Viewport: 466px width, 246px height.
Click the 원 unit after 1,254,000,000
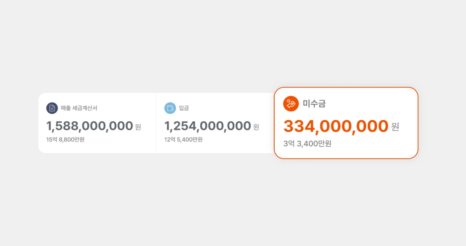pyautogui.click(x=256, y=127)
